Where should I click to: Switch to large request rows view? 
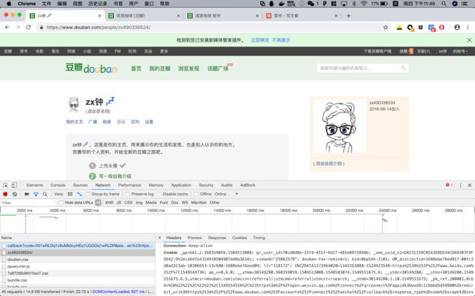point(70,194)
